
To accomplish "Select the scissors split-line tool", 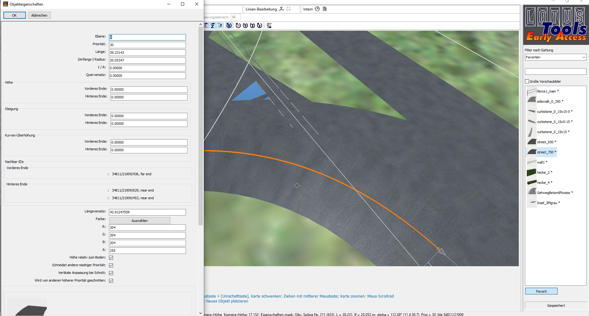I will [x=281, y=9].
